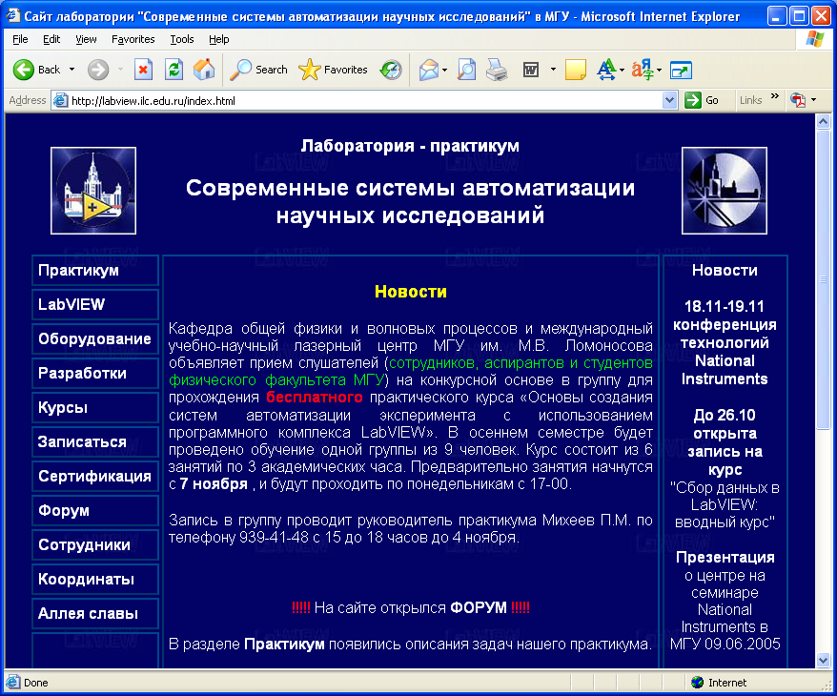Open Search pane from the toolbar
The image size is (837, 696).
click(259, 70)
